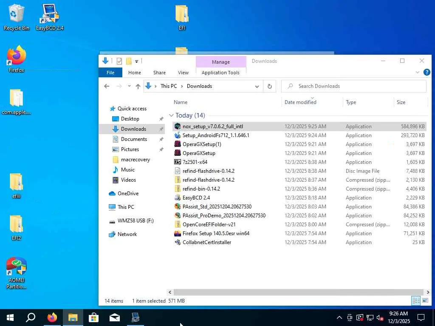The width and height of the screenshot is (435, 326).
Task: Open network status tray icon
Action: tap(370, 318)
